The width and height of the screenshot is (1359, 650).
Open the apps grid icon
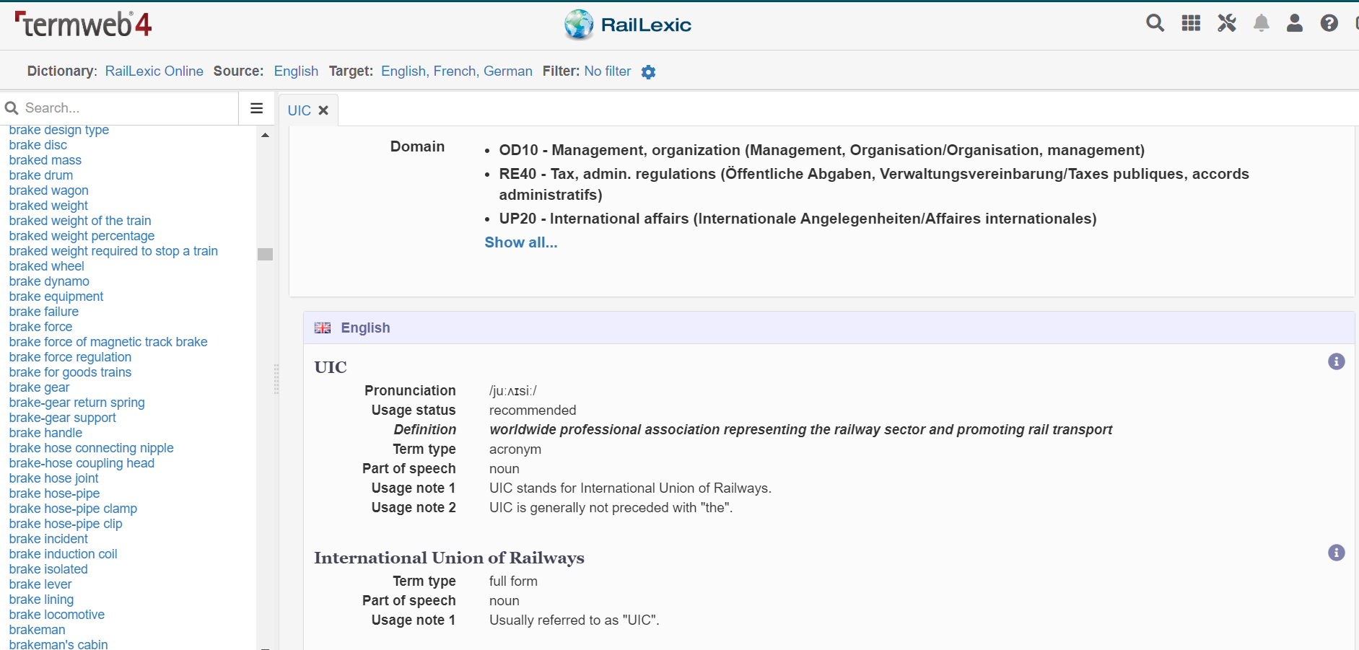(x=1191, y=23)
